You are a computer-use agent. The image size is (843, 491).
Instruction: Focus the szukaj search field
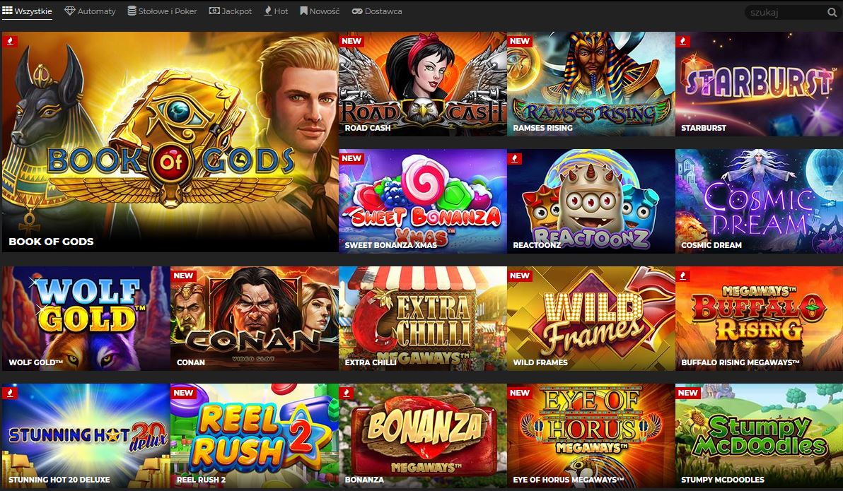tap(786, 12)
